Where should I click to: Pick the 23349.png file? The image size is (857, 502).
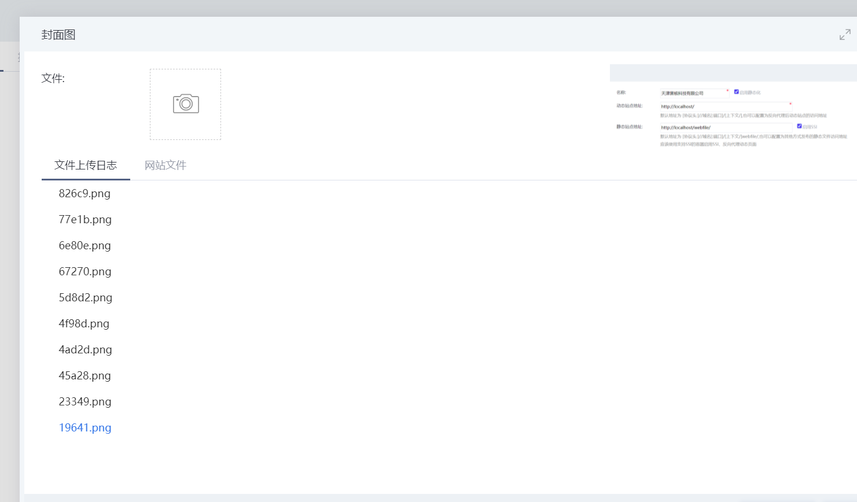85,402
